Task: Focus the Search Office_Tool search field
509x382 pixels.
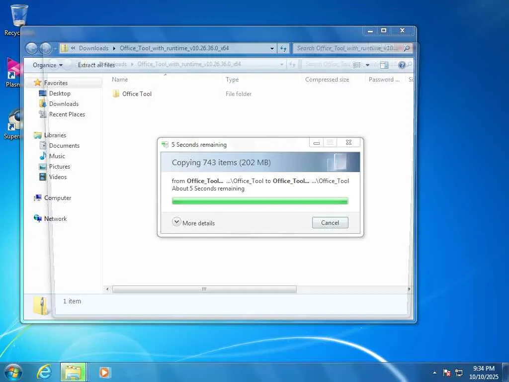Action: click(x=348, y=48)
